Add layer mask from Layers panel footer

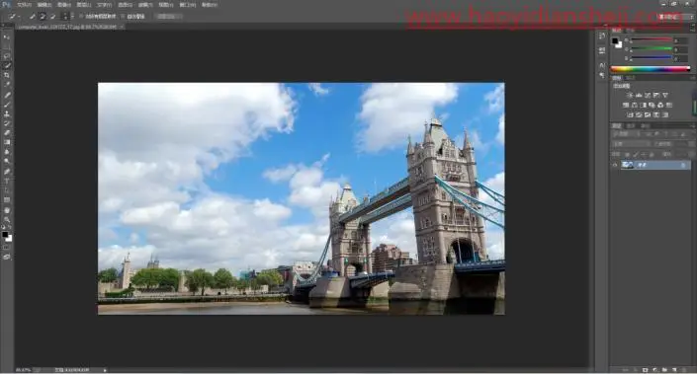pos(645,370)
